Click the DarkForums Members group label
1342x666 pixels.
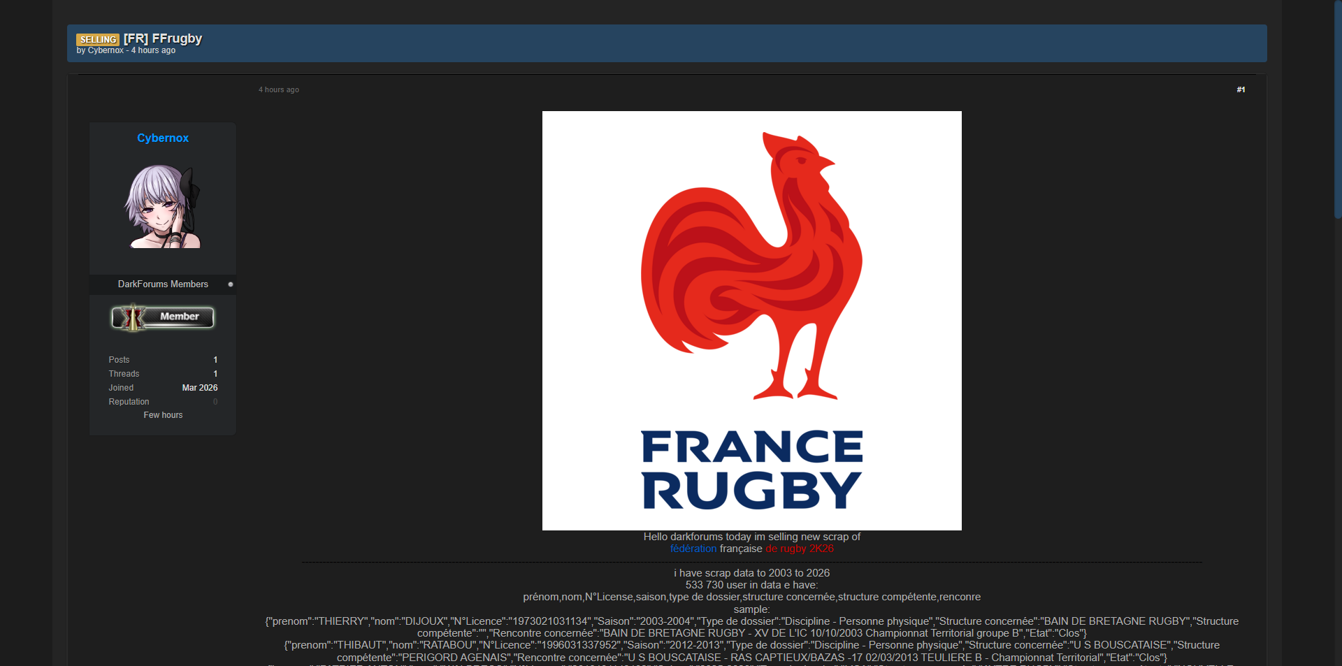163,284
